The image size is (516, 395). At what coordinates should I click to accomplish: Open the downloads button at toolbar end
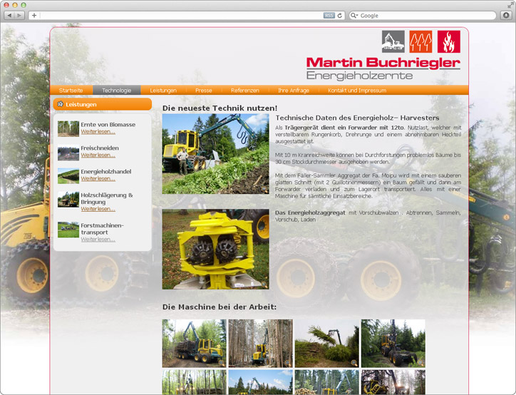[506, 16]
